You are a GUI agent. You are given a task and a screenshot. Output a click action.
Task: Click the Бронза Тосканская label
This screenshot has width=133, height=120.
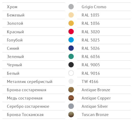pos(25,115)
